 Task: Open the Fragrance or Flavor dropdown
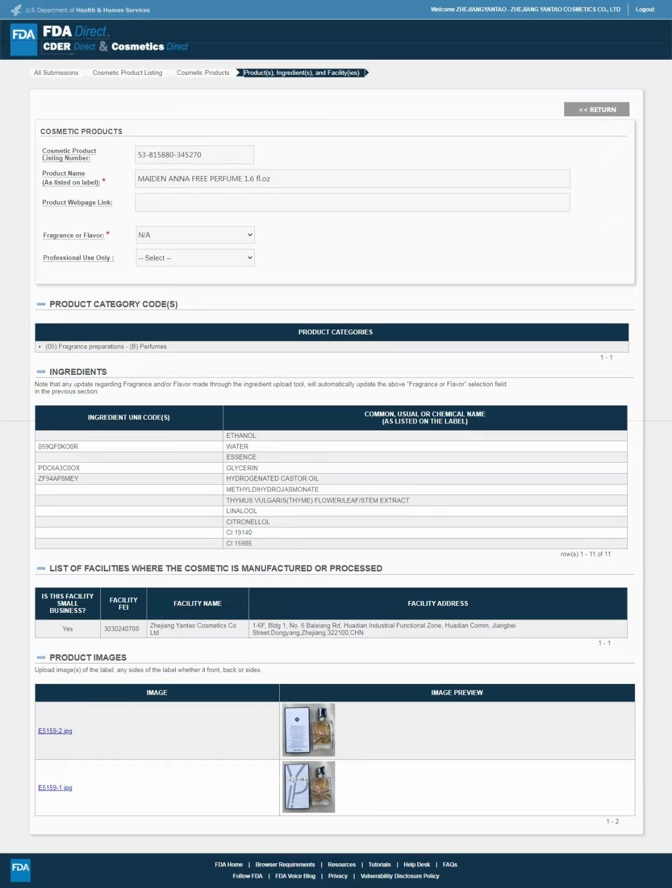click(195, 235)
